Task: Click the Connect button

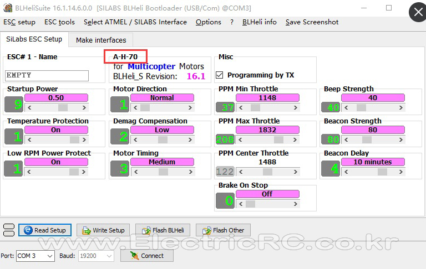Action: [146, 256]
